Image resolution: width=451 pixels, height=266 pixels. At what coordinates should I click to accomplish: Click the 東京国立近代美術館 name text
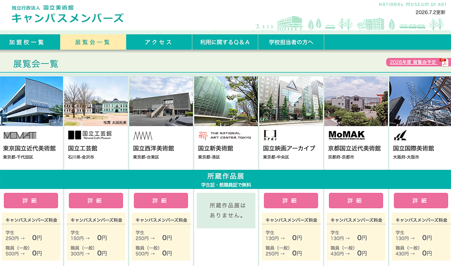click(29, 149)
